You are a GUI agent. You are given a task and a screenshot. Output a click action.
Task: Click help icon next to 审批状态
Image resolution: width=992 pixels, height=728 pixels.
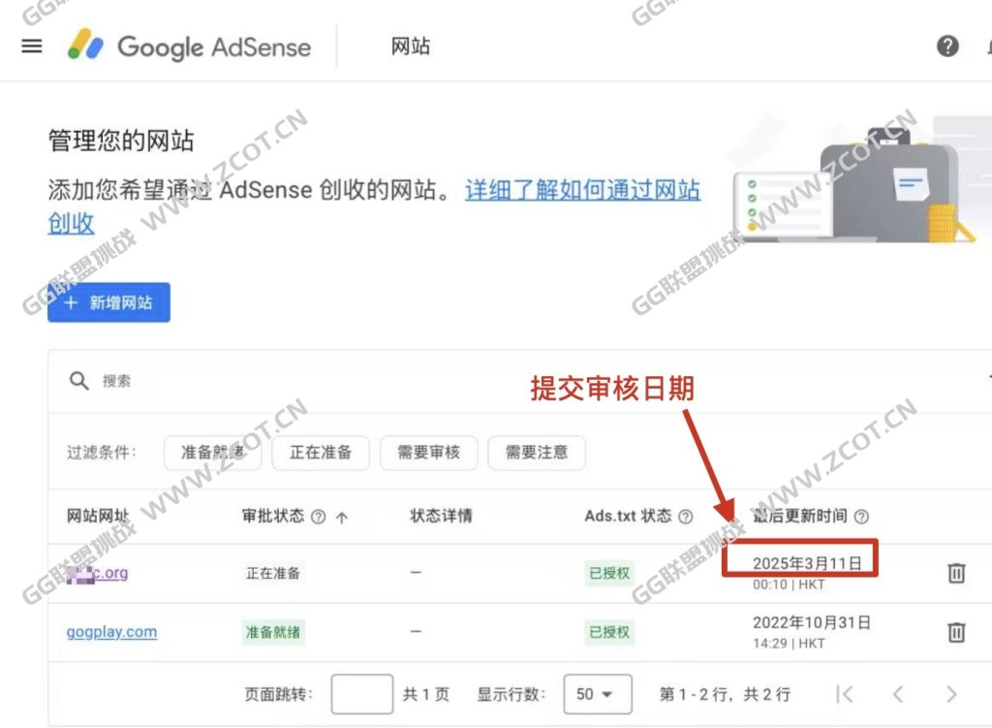pos(319,518)
